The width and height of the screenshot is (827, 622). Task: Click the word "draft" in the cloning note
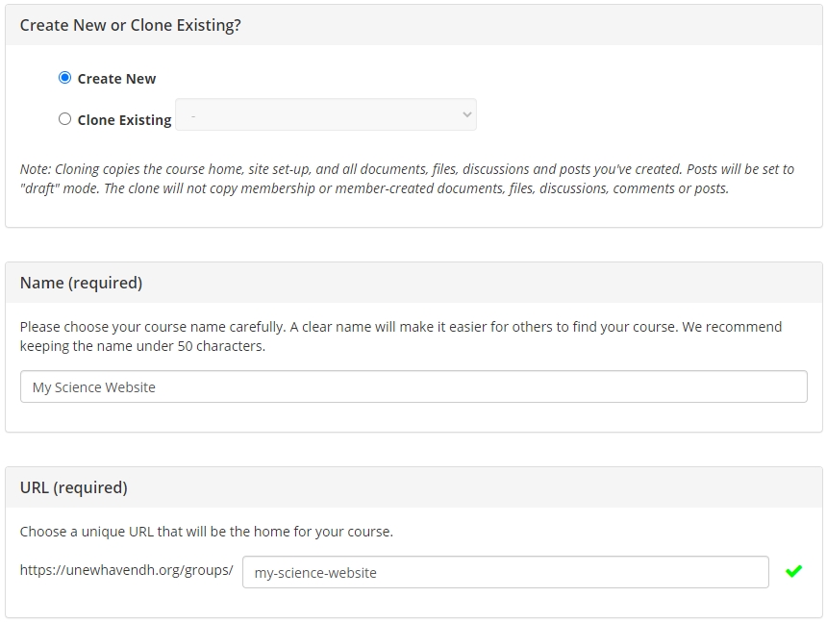click(39, 188)
